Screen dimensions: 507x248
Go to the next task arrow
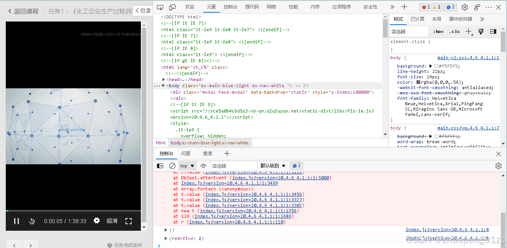tap(31, 245)
